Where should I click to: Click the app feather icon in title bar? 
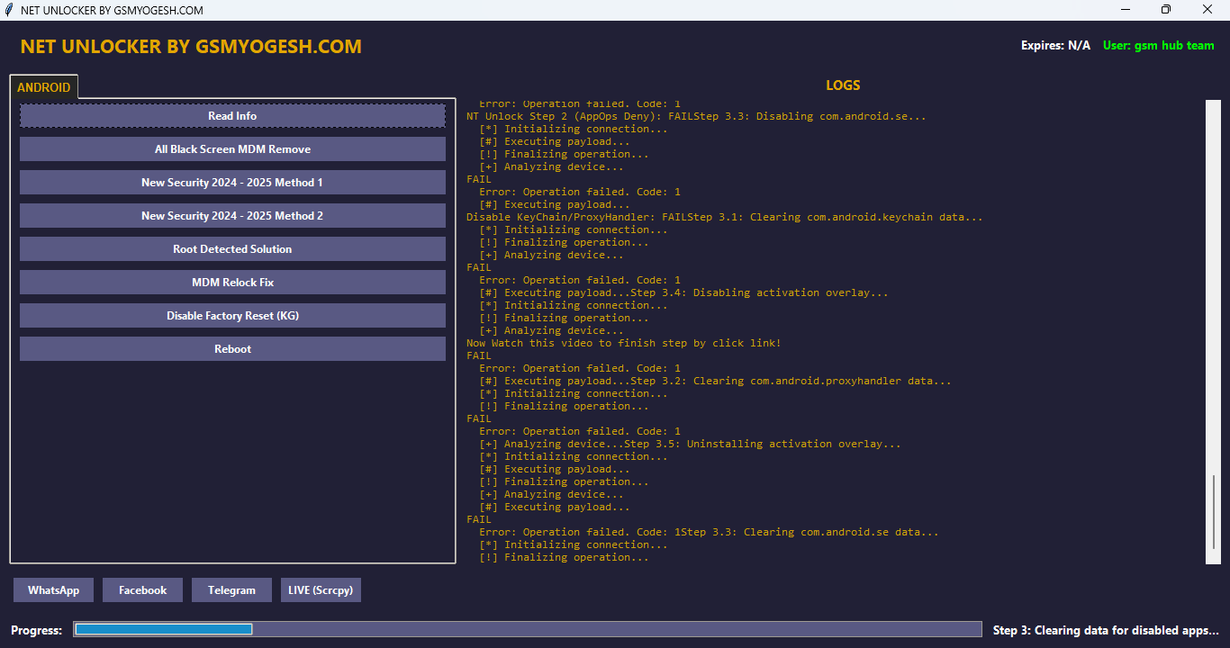[x=9, y=10]
